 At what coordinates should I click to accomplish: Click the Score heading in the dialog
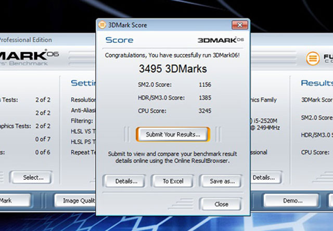(119, 40)
